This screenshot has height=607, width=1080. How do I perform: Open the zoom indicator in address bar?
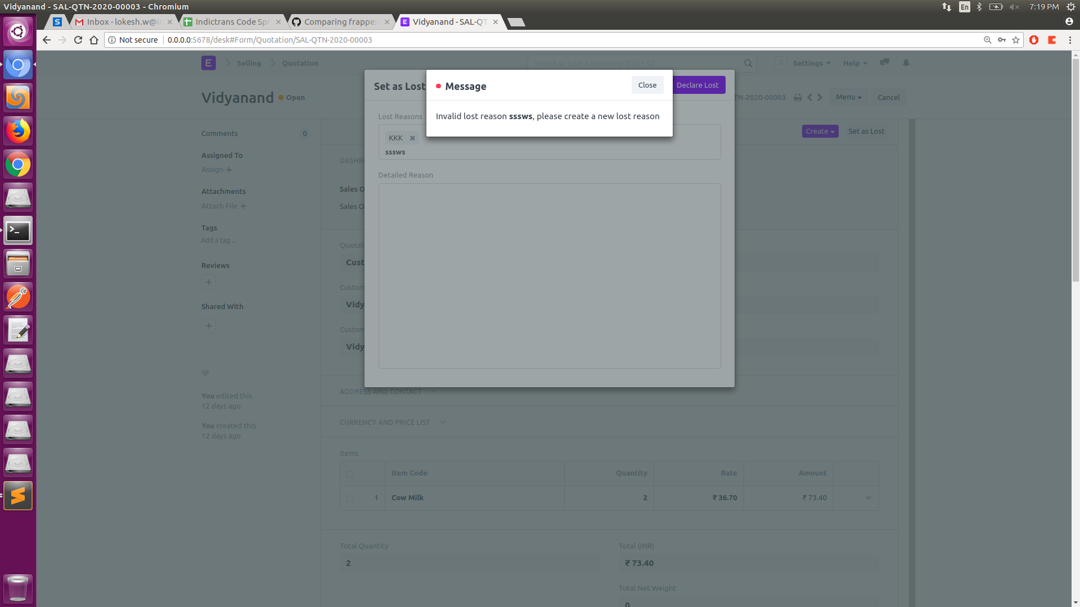(987, 40)
